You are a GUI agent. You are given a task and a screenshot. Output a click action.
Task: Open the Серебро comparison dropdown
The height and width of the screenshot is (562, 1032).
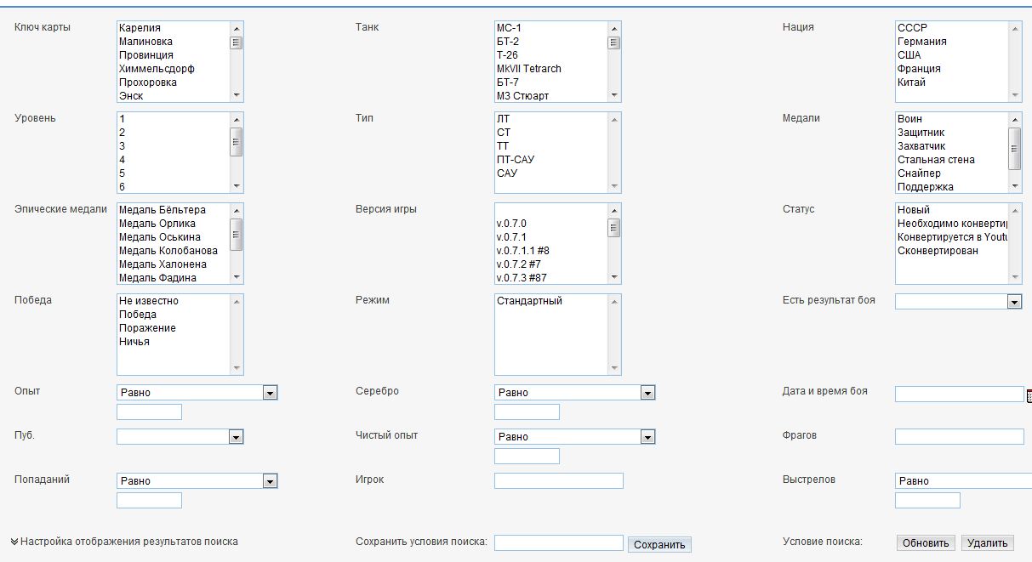pos(647,393)
